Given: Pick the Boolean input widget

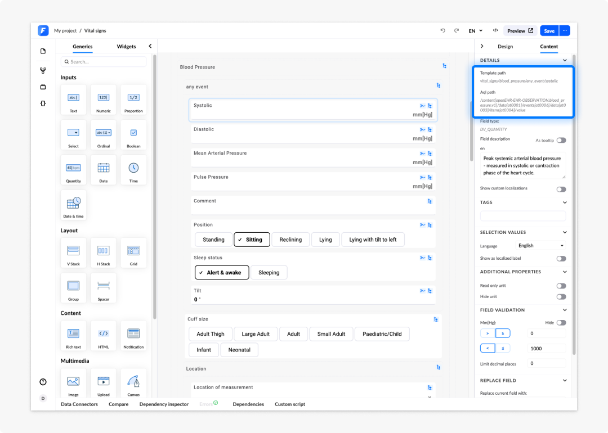Looking at the screenshot, I should 133,135.
